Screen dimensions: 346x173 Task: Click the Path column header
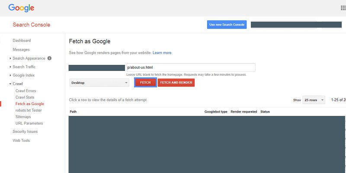click(x=73, y=112)
